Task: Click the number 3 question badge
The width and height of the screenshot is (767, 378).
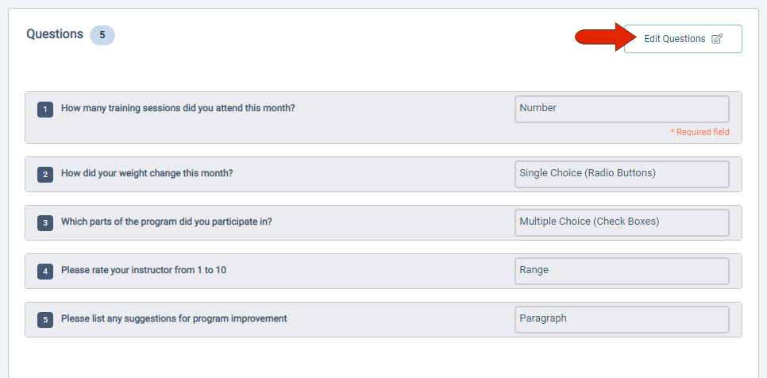Action: [x=45, y=222]
